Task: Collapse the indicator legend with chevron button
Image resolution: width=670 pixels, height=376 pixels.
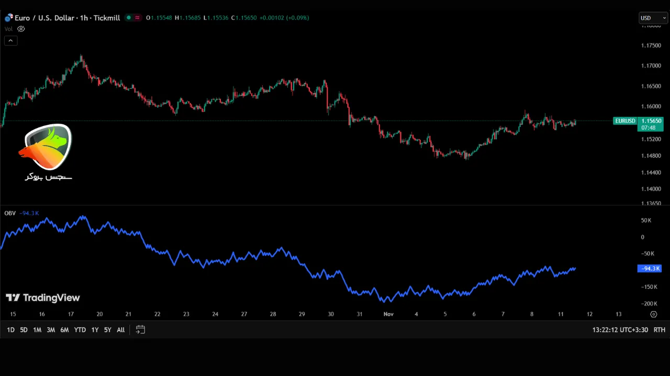Action: coord(10,41)
